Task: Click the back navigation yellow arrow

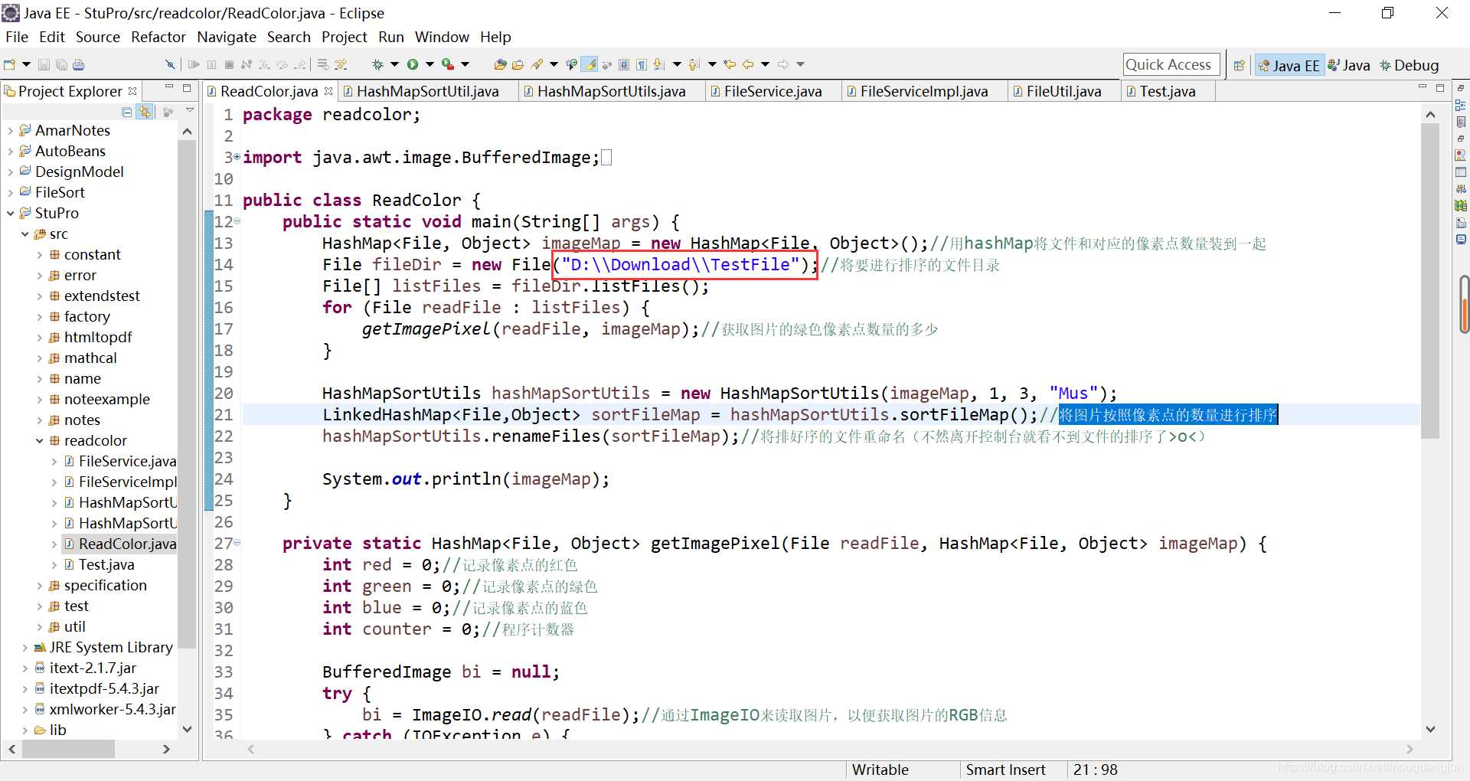Action: 748,65
